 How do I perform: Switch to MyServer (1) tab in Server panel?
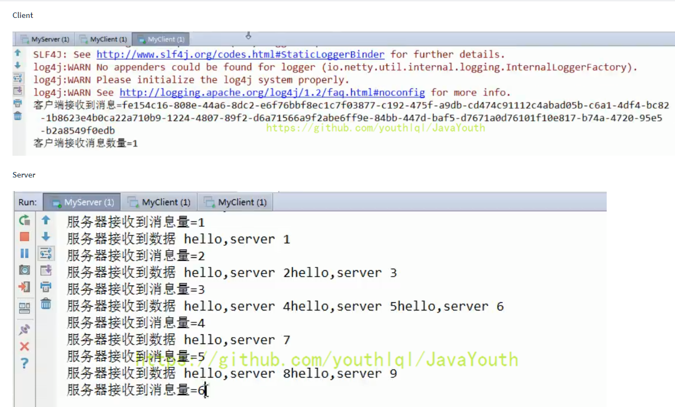tap(82, 202)
